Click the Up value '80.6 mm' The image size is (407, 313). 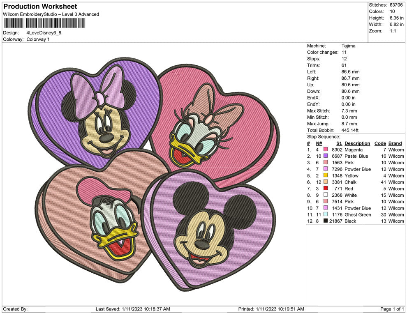pyautogui.click(x=350, y=85)
